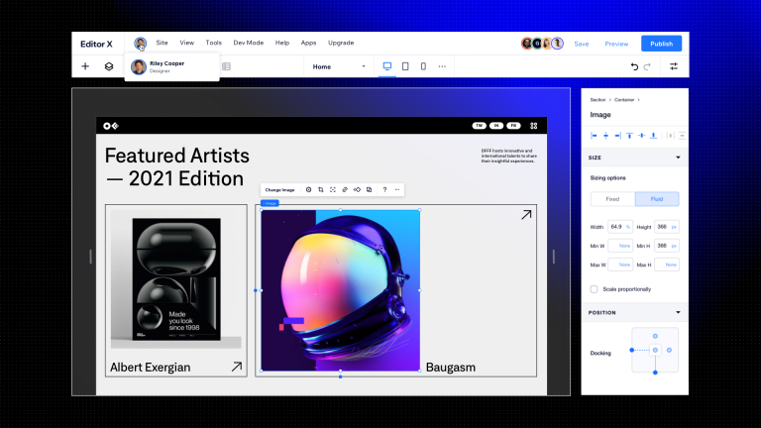The height and width of the screenshot is (428, 761).
Task: Open the Home page dropdown
Action: coord(338,66)
